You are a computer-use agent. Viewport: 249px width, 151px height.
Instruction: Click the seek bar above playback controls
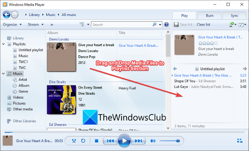click(124, 132)
